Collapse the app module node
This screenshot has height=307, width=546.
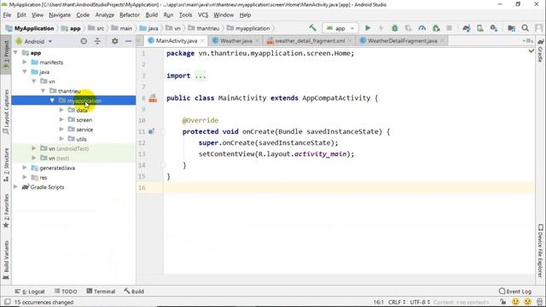coord(15,53)
